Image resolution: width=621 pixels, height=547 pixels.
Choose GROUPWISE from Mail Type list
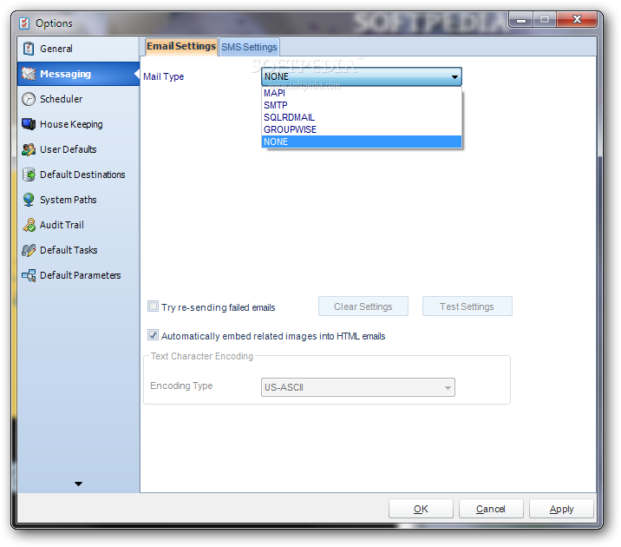point(361,129)
